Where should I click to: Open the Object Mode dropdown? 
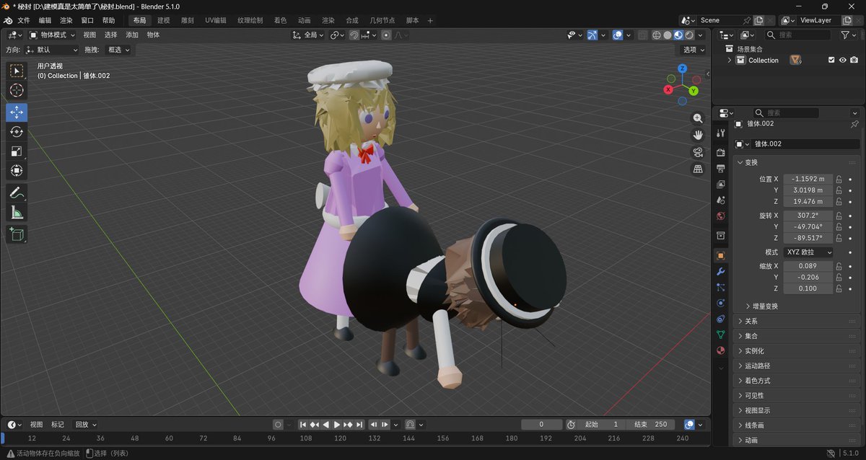coord(53,35)
